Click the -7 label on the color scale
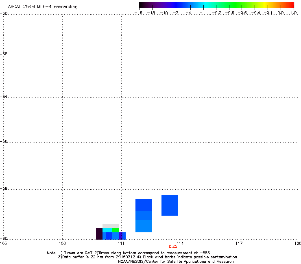Image resolution: width=301 pixels, height=264 pixels. (x=176, y=13)
